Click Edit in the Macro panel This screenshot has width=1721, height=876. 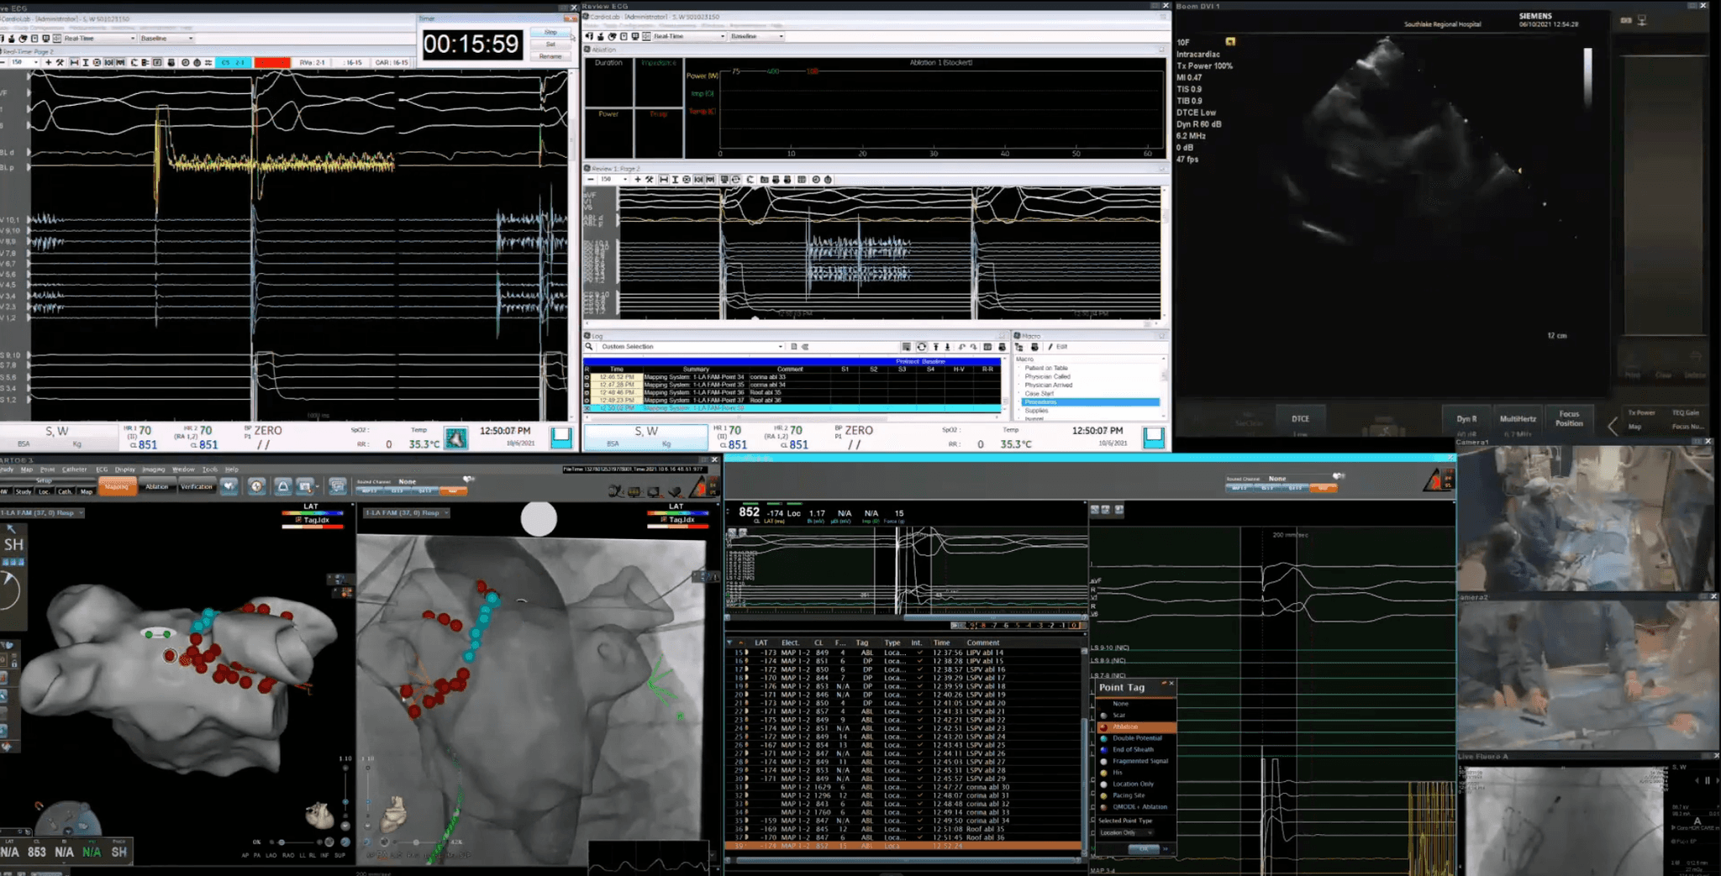point(1058,346)
